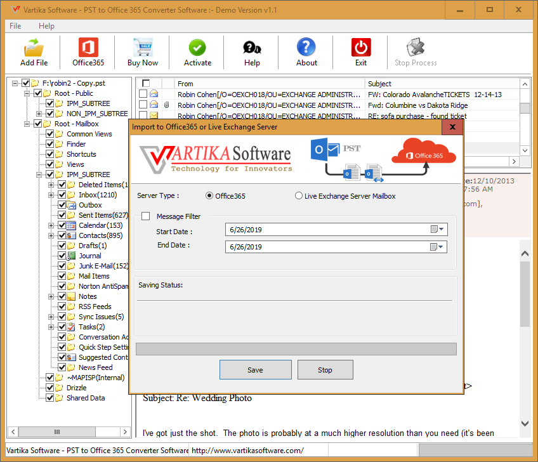Image resolution: width=538 pixels, height=462 pixels.
Task: Click the preview pane vertical scrollbar thumb
Action: tap(525, 294)
